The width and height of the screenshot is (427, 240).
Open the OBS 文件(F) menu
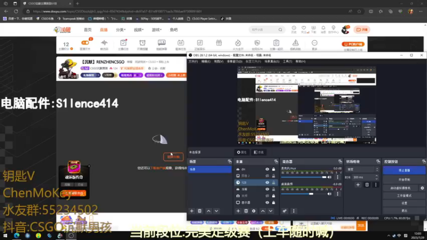(x=193, y=61)
